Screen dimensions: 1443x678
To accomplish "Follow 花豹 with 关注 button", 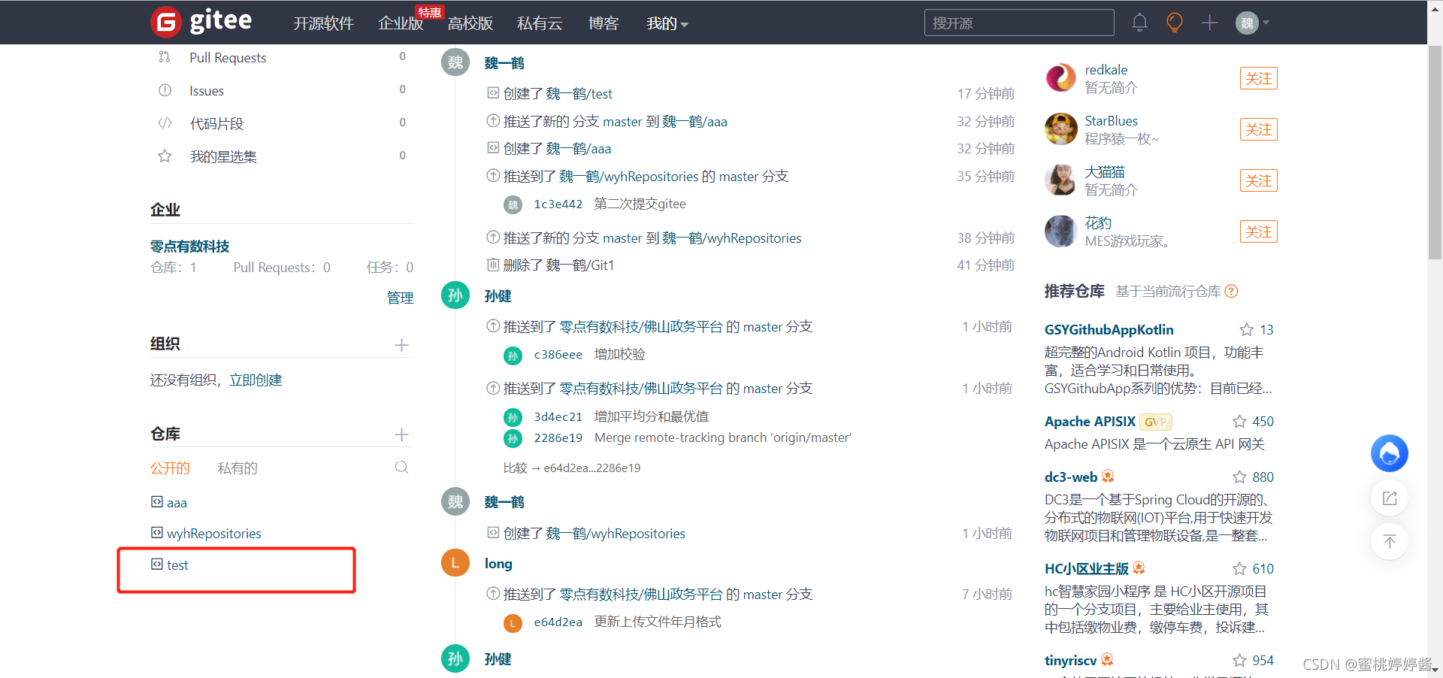I will pyautogui.click(x=1258, y=232).
